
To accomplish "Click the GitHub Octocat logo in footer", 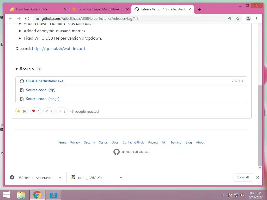I will point(117,152).
